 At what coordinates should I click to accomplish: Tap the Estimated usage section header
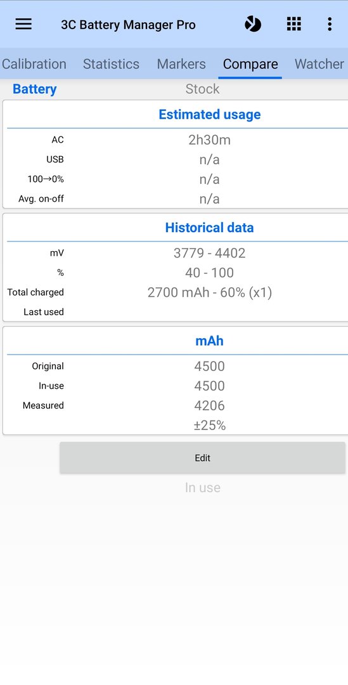[x=210, y=114]
